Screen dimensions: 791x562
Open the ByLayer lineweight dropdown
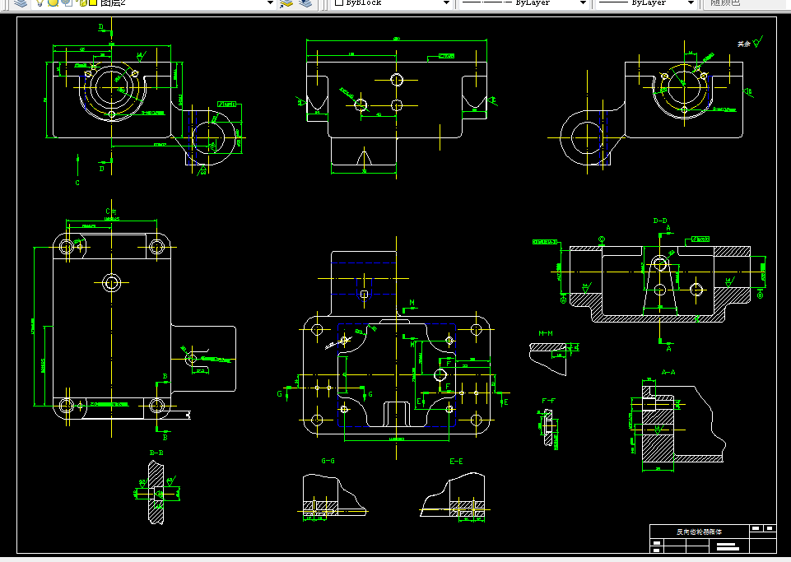point(691,3)
